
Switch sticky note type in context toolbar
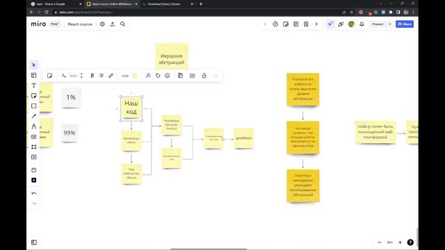tap(49, 76)
